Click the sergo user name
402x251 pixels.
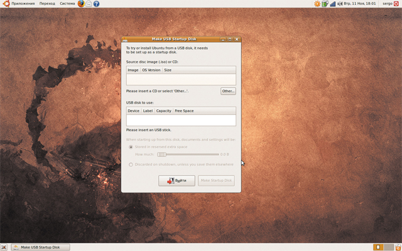(x=388, y=4)
